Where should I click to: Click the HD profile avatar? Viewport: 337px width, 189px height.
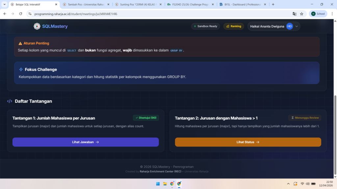point(289,26)
